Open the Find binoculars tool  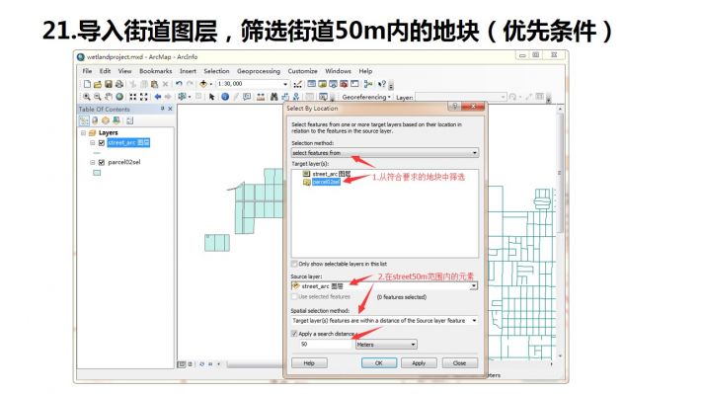pyautogui.click(x=274, y=97)
